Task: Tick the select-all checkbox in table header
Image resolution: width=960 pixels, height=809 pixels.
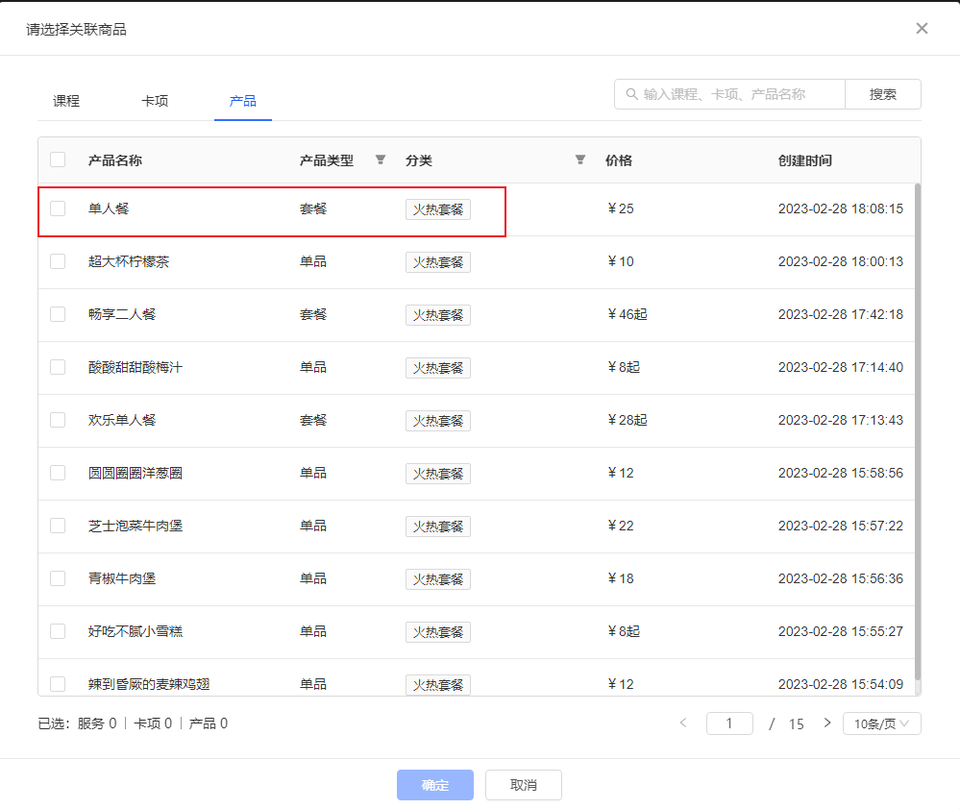Action: click(x=58, y=159)
